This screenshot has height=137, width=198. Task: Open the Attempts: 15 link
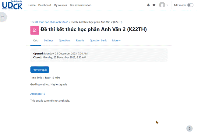(x=37, y=94)
